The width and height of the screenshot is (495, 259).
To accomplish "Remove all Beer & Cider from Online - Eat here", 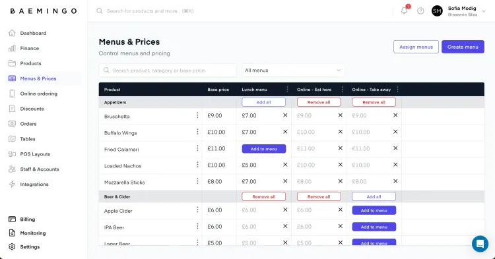I will point(319,196).
